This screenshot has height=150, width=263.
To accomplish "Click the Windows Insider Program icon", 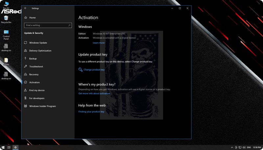I will pyautogui.click(x=26, y=106).
